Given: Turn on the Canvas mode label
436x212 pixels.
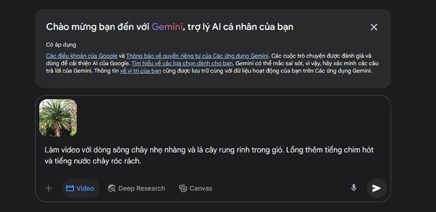Looking at the screenshot, I should 200,188.
